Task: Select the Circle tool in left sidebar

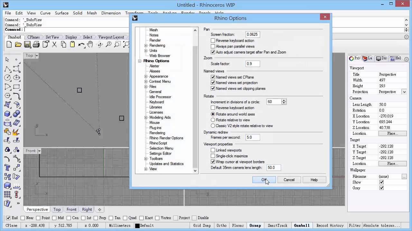Action: 7,77
